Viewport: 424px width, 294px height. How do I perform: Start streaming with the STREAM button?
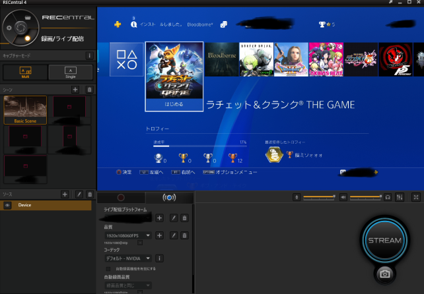click(x=385, y=240)
